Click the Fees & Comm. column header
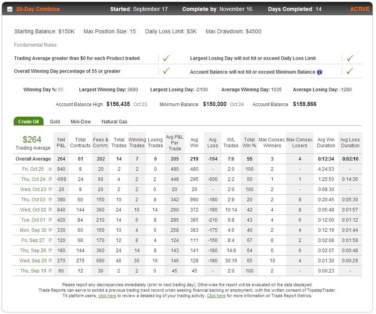This screenshot has width=376, height=314. 101,143
